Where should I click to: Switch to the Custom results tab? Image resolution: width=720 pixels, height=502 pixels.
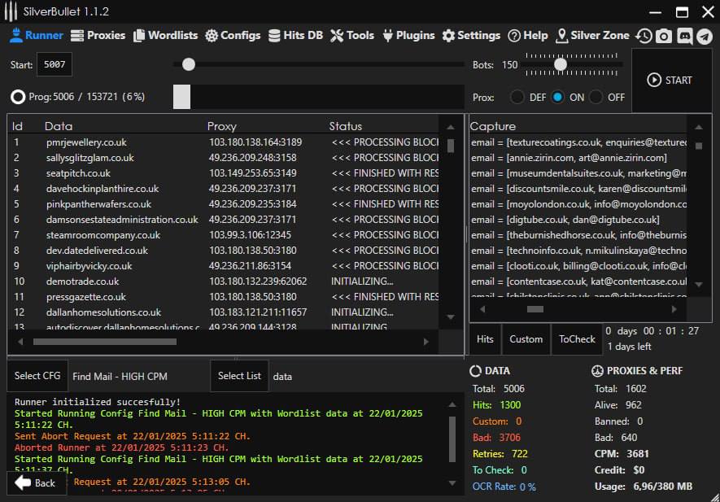pos(526,339)
